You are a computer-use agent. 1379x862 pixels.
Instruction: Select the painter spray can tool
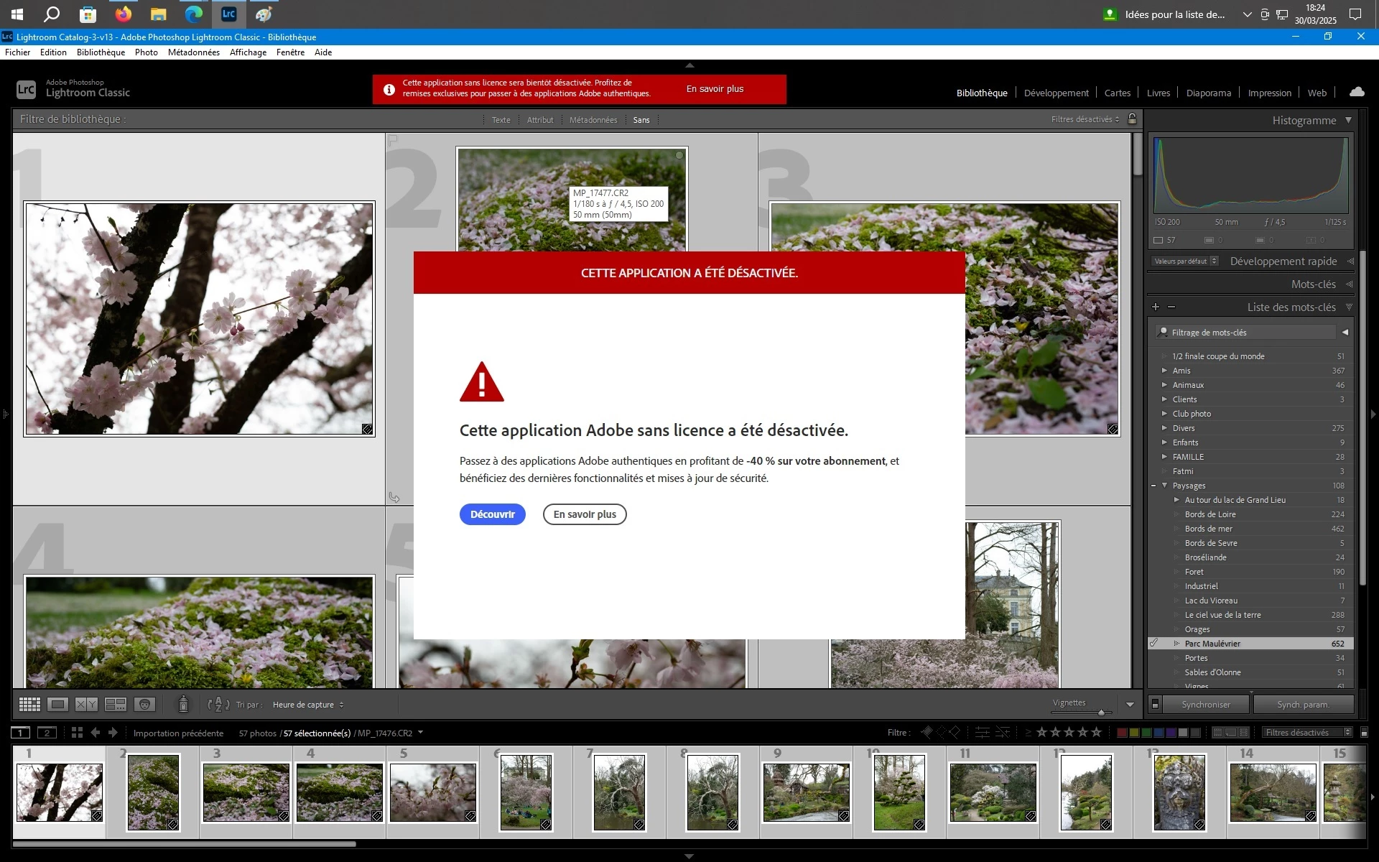tap(183, 705)
